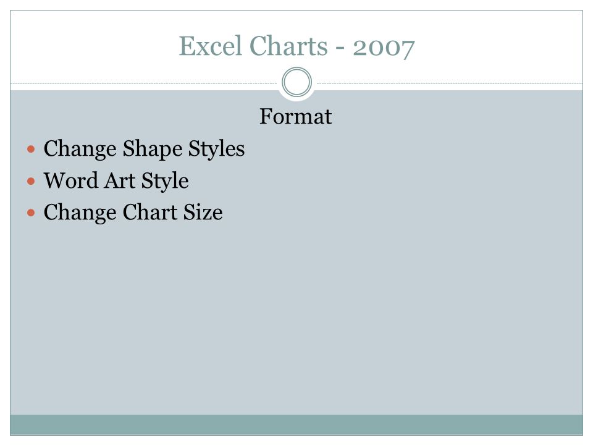Click the empty grey-blue content area

click(296, 318)
